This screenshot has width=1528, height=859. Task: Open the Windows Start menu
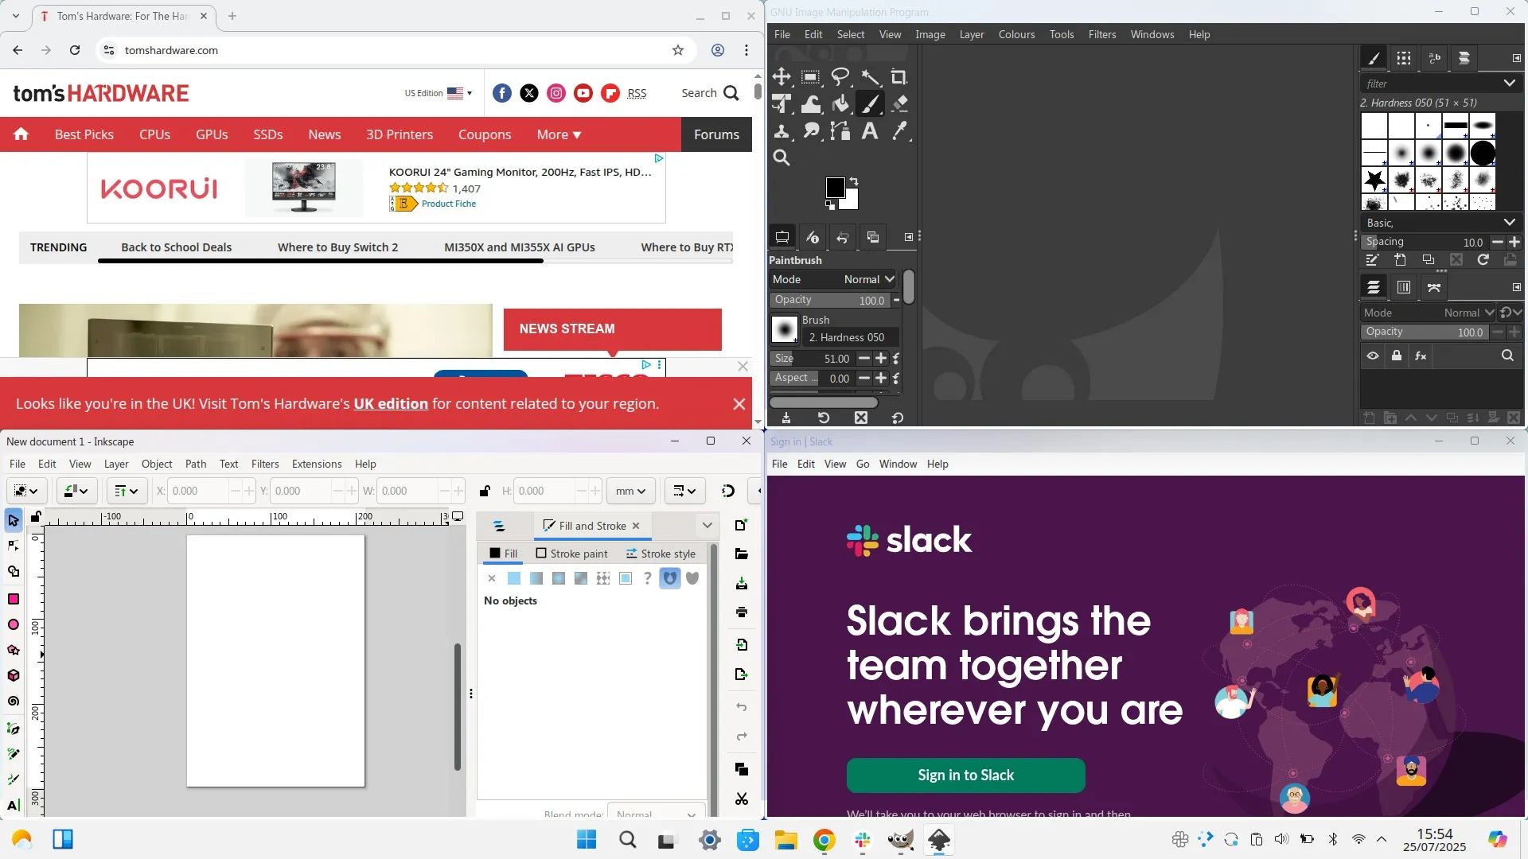pos(587,840)
